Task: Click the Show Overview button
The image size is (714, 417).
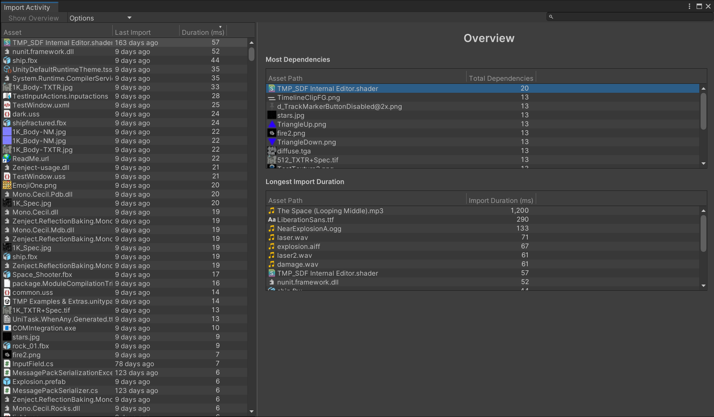Action: (33, 18)
